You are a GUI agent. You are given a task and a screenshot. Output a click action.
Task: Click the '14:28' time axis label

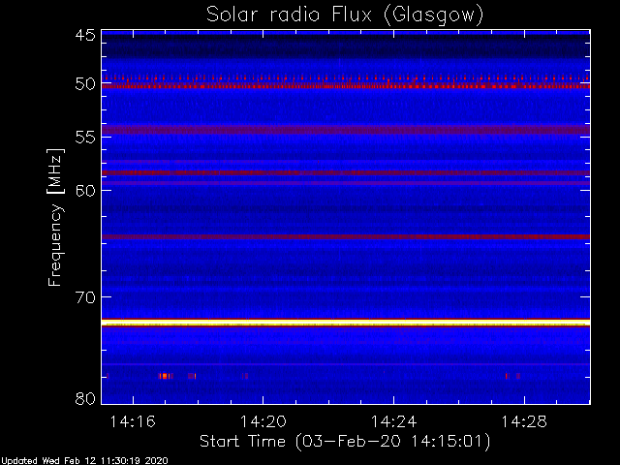pyautogui.click(x=524, y=421)
